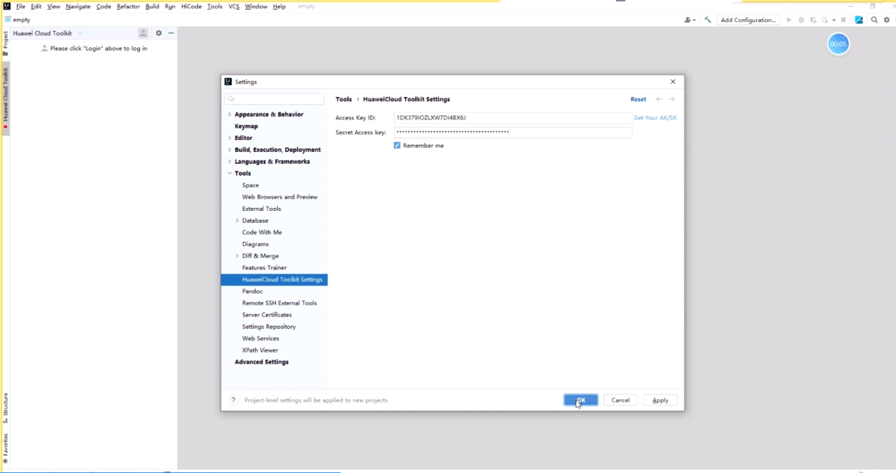This screenshot has width=896, height=473.
Task: Select Server Certificates settings
Action: pos(267,315)
